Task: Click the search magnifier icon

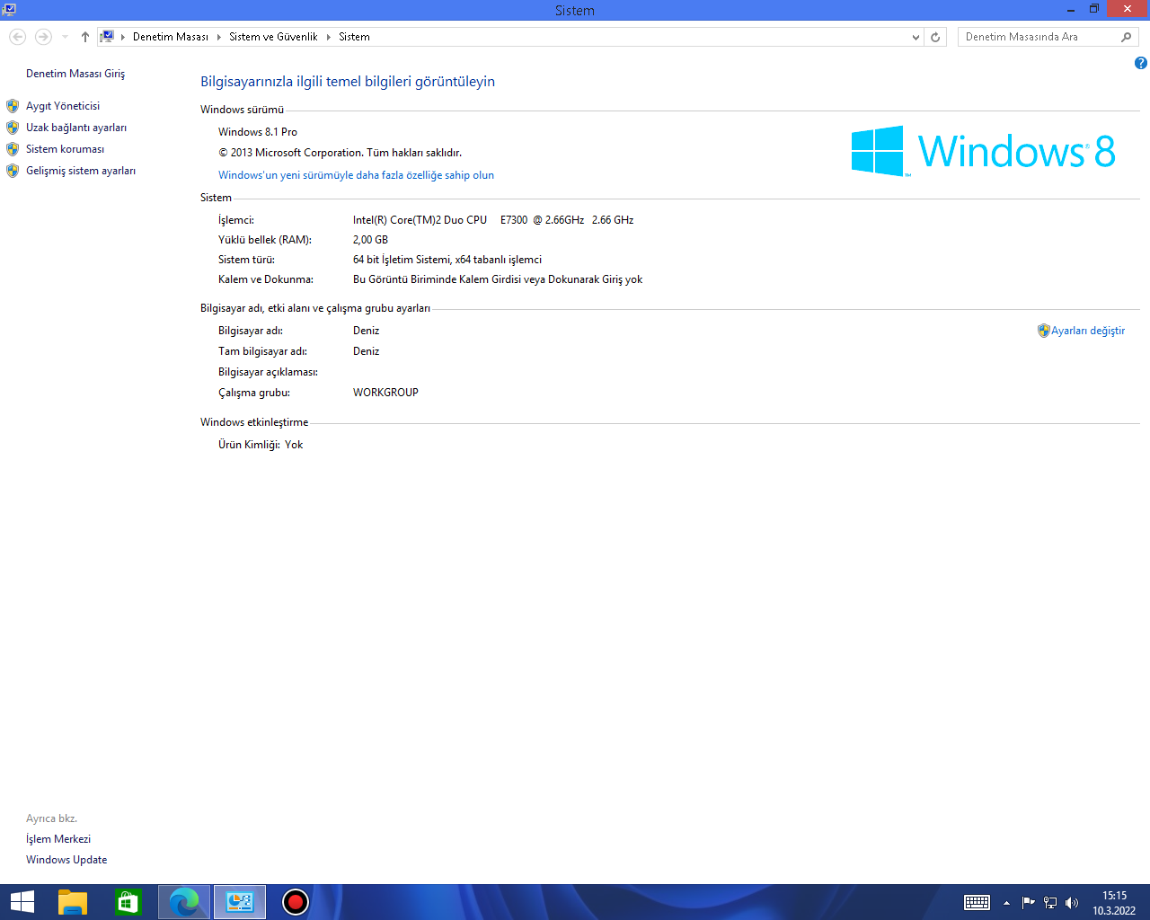Action: (1127, 37)
